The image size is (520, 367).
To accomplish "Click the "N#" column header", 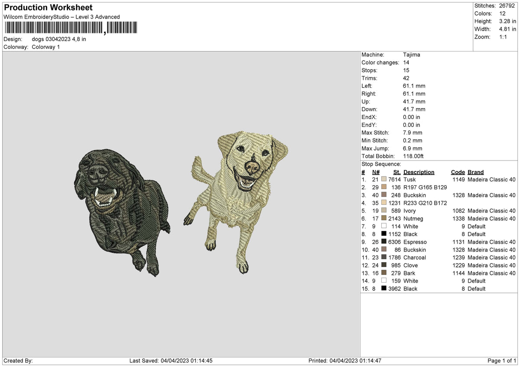I will pos(376,172).
